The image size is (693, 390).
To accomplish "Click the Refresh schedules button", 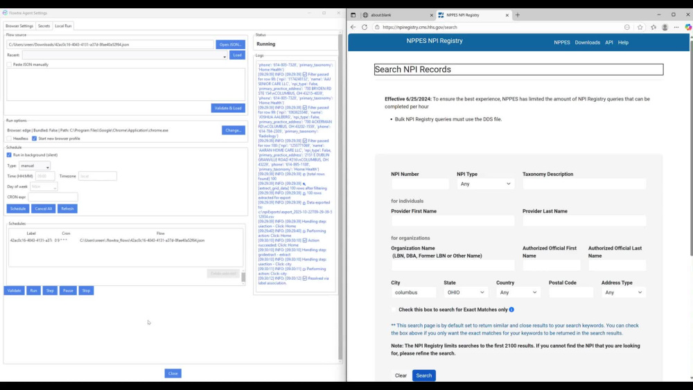I will (67, 209).
